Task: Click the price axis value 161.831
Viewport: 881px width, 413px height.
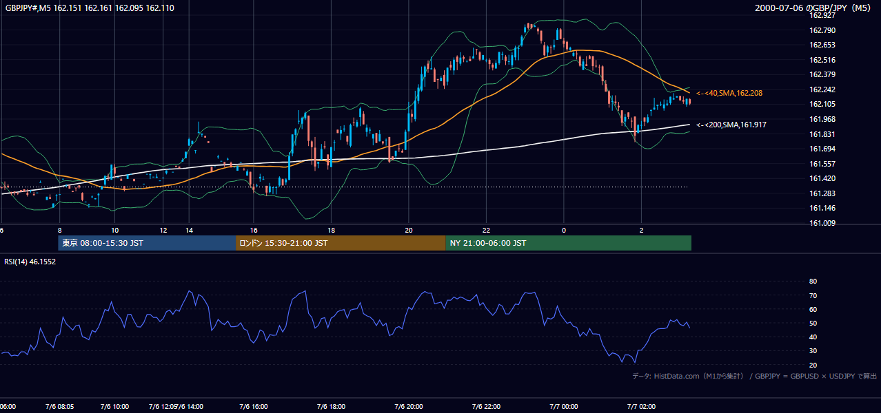Action: click(822, 134)
